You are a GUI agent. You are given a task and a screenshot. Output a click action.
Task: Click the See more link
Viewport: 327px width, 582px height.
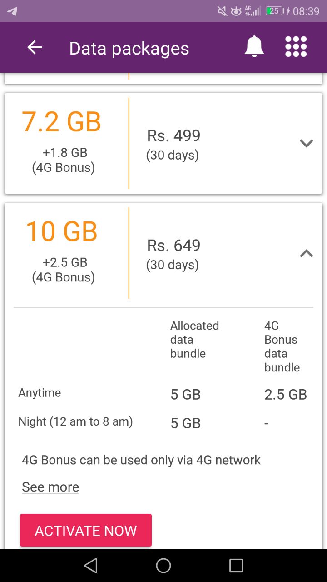[x=50, y=487]
